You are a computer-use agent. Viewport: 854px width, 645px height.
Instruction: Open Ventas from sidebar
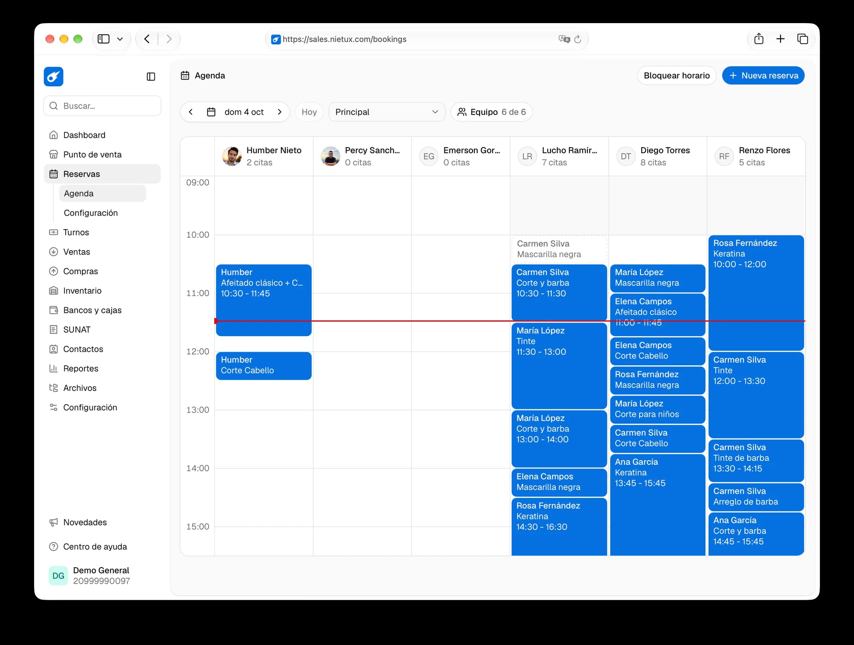(x=102, y=252)
